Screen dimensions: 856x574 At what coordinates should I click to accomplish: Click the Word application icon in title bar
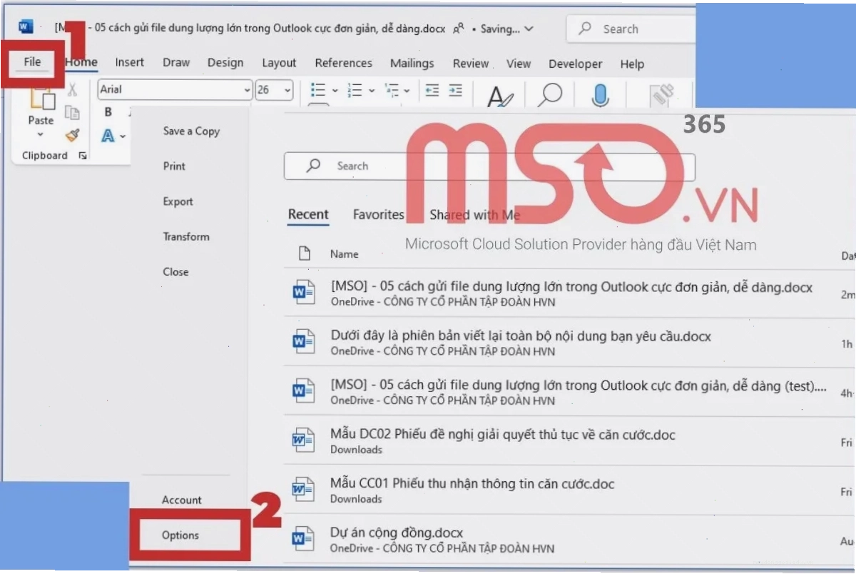click(26, 27)
